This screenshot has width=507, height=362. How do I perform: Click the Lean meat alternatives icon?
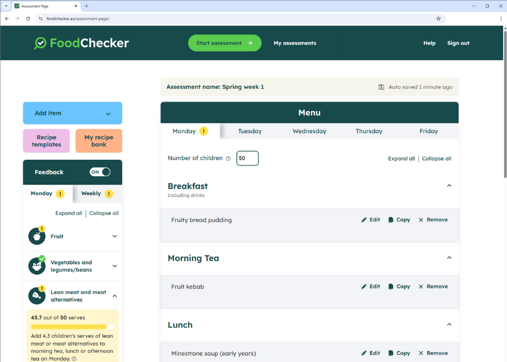coord(37,296)
